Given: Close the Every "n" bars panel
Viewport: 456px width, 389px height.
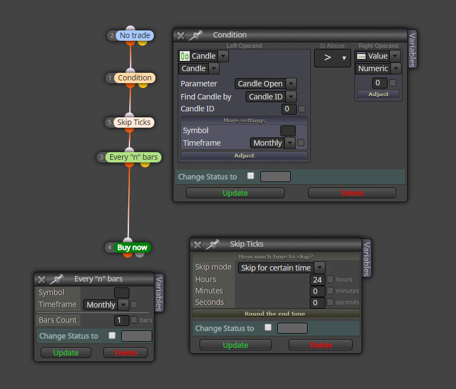Looking at the screenshot, I should tap(42, 280).
